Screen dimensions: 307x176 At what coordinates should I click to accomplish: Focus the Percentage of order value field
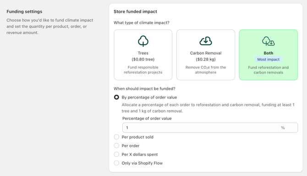[210, 128]
